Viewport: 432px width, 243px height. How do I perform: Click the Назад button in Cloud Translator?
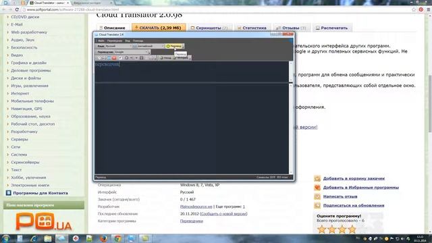point(165,58)
